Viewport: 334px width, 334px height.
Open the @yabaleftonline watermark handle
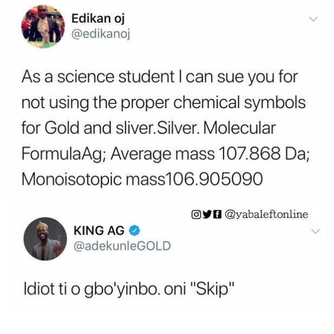click(x=266, y=214)
